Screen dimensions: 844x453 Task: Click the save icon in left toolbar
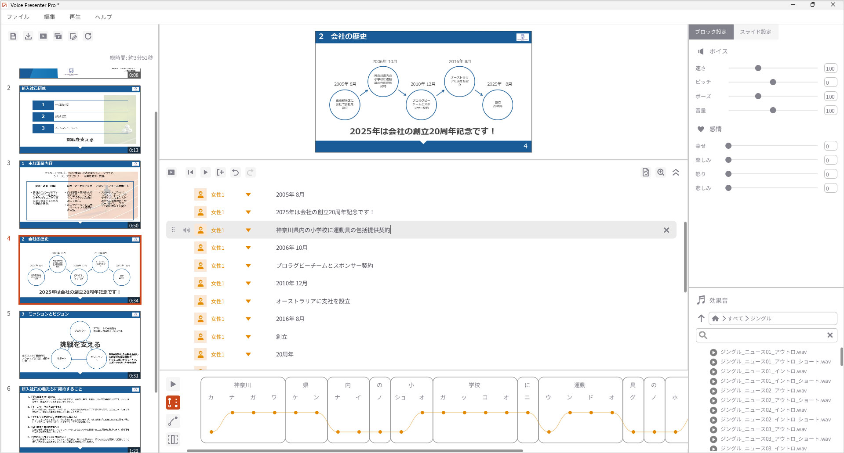[x=13, y=36]
